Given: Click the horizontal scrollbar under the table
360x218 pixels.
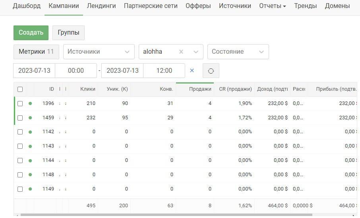Looking at the screenshot, I should 159,215.
